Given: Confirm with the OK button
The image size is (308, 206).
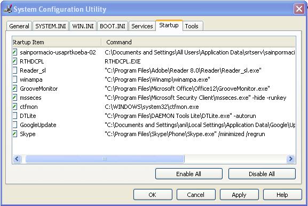Looking at the screenshot, I should (153, 195).
